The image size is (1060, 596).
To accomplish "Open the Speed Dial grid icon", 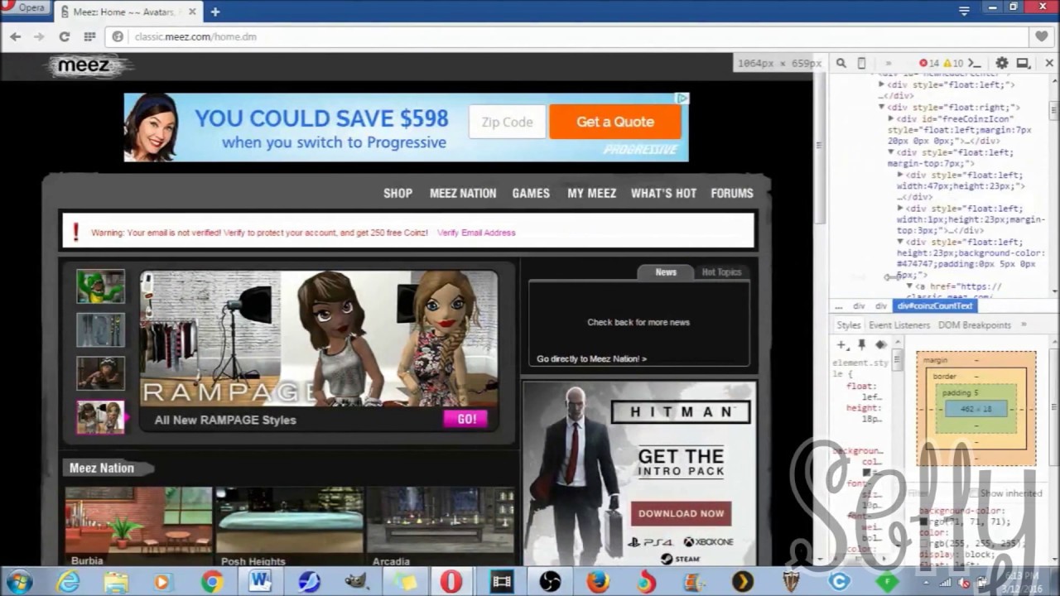I will click(x=89, y=36).
